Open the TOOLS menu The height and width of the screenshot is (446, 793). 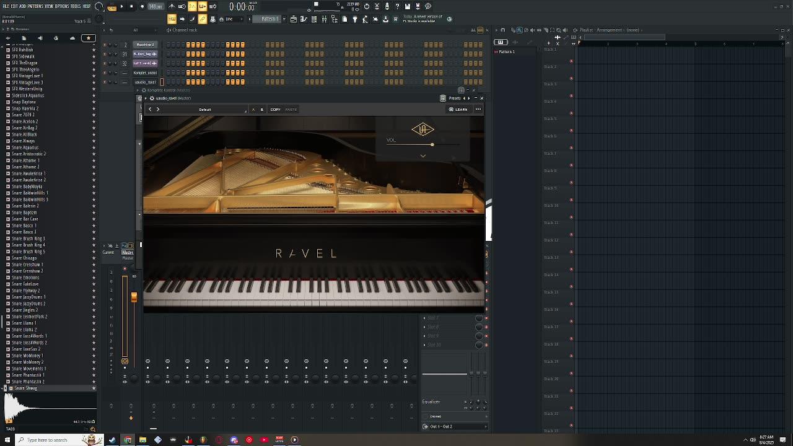76,6
